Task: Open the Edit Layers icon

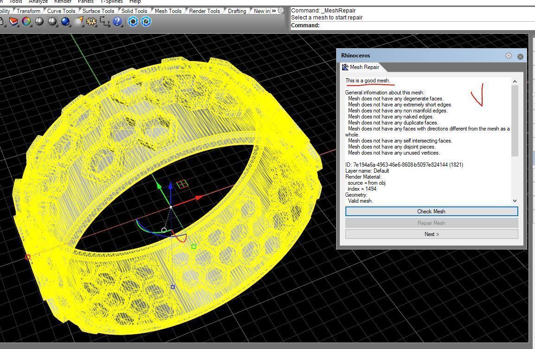Action: tap(13, 21)
